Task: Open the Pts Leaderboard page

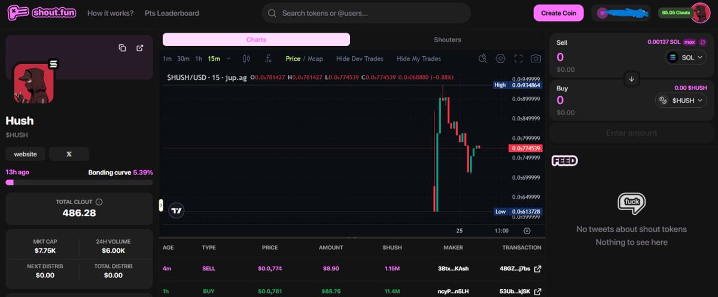Action: (x=172, y=13)
